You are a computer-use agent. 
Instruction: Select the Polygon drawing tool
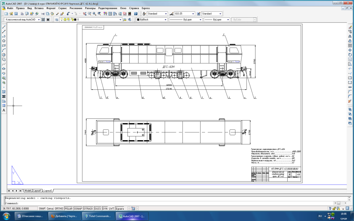pos(4,41)
